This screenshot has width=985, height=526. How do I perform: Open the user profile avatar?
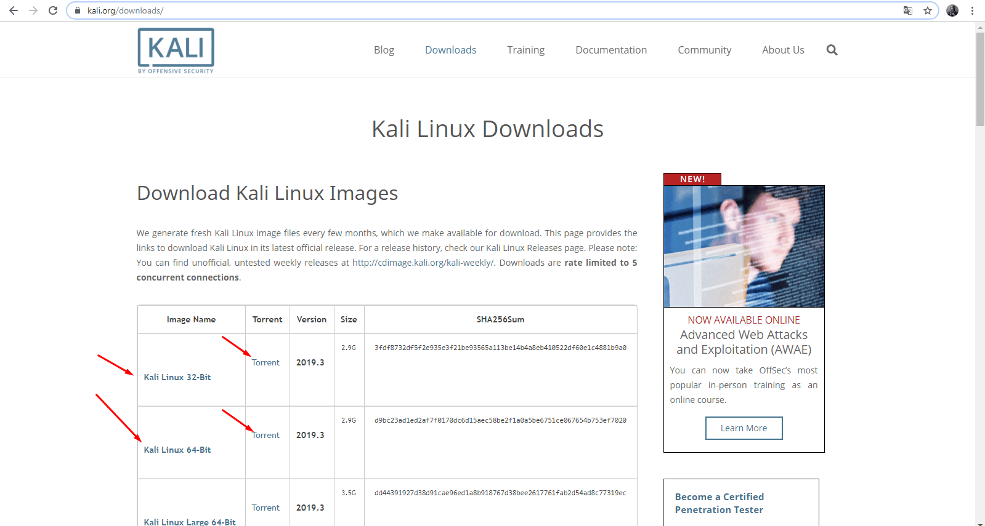(952, 10)
